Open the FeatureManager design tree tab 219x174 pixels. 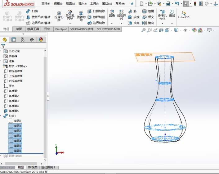click(5, 40)
